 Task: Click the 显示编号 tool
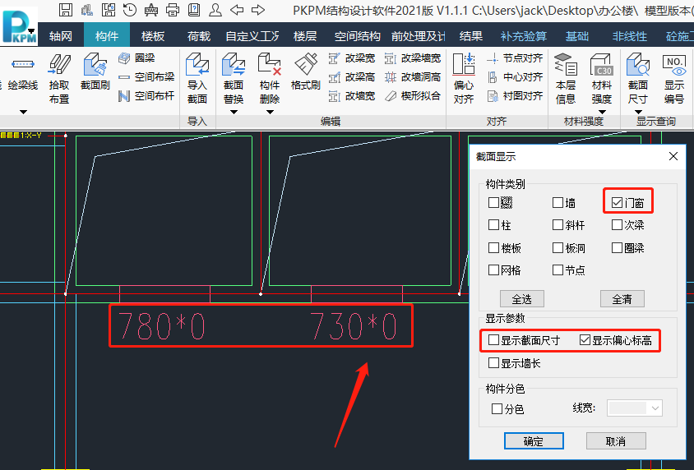click(x=674, y=79)
